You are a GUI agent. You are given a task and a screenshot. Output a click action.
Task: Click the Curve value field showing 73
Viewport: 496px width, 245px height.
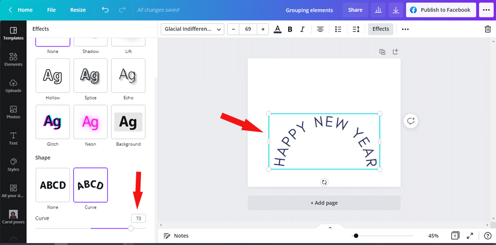point(139,218)
